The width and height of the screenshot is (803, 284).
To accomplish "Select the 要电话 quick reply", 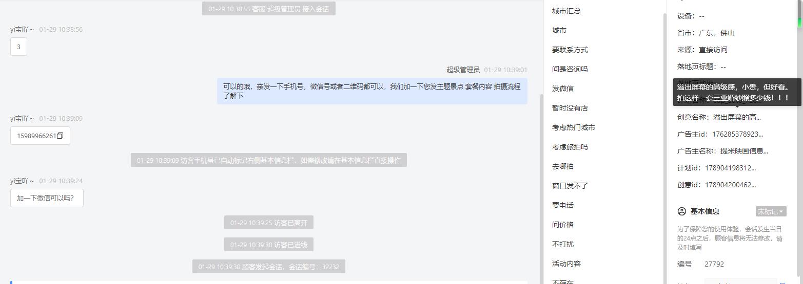I will coord(563,205).
